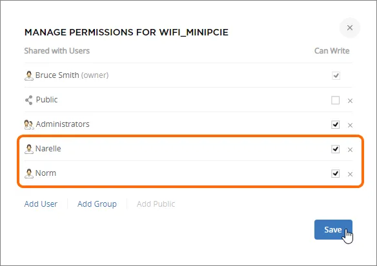Viewport: 377px width, 266px height.
Task: Open Add User link
Action: (41, 204)
